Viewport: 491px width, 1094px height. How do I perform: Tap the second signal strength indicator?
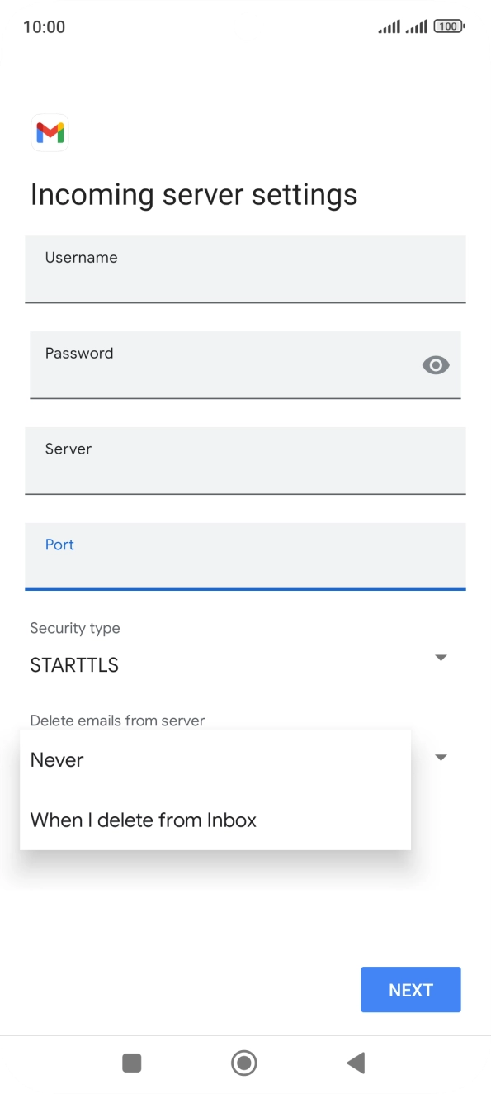[x=414, y=26]
